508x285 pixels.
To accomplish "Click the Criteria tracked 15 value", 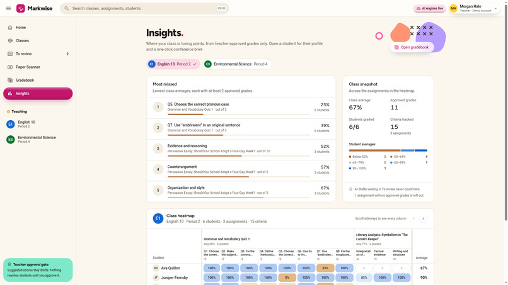I will coord(395,127).
